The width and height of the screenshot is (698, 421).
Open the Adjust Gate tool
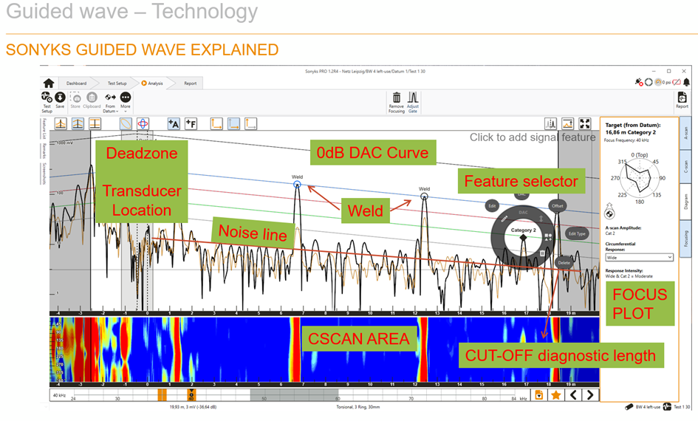pos(413,103)
